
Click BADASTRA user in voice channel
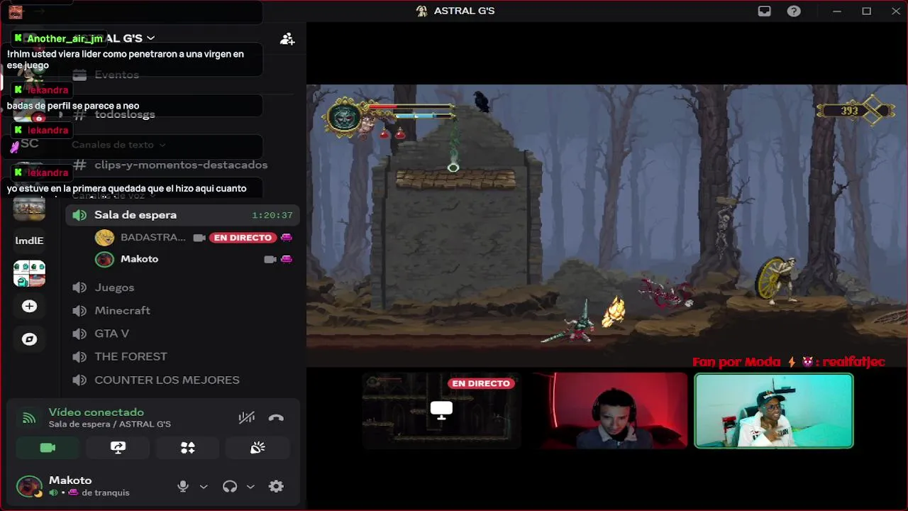153,238
